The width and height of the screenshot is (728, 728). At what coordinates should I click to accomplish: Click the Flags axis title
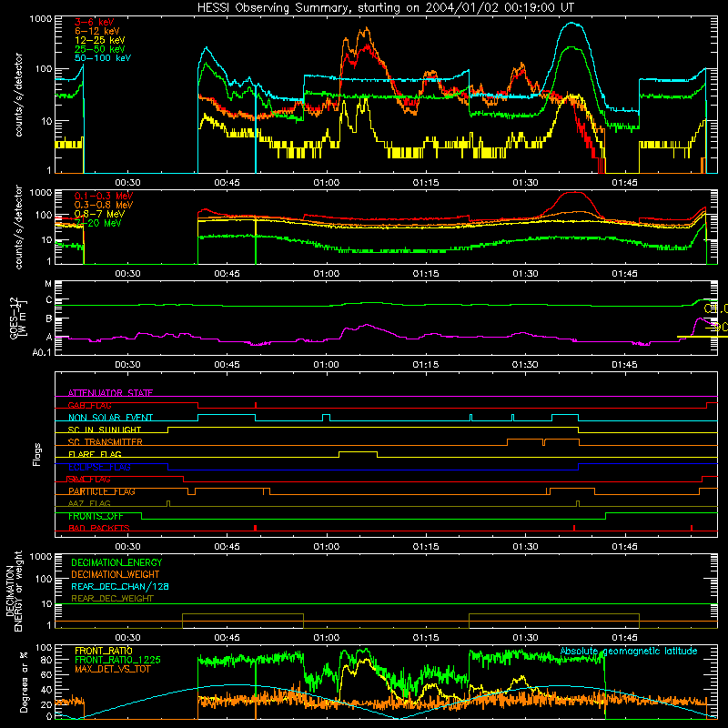click(37, 454)
